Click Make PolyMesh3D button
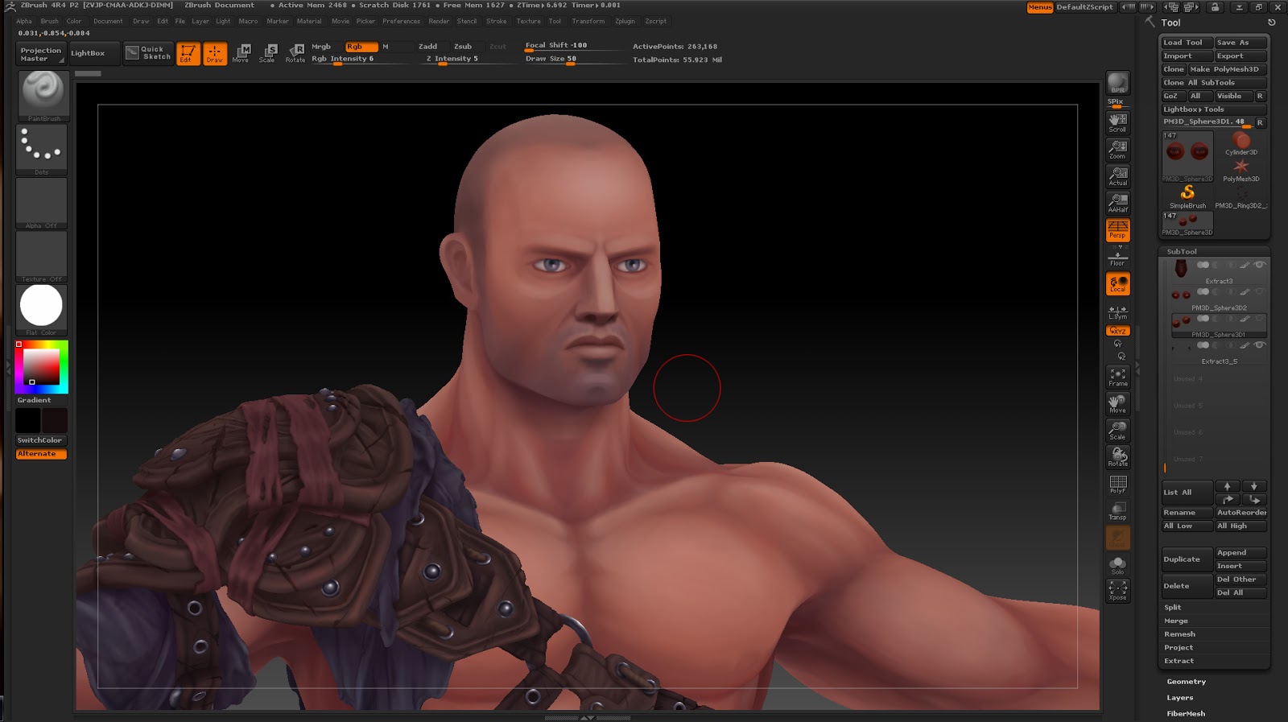1288x722 pixels. pos(1227,69)
